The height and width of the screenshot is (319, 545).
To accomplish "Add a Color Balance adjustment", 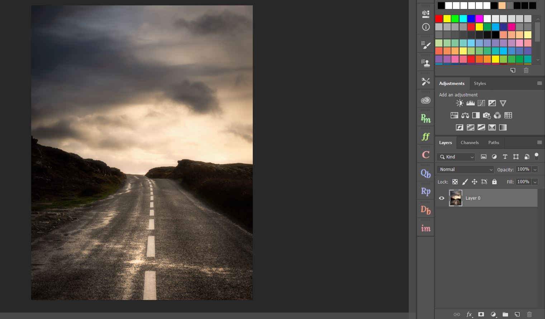I will [x=465, y=115].
